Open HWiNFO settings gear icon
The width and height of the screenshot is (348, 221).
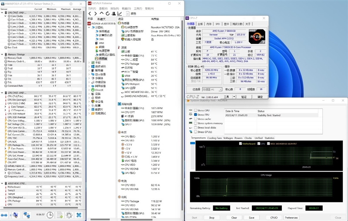69,215
